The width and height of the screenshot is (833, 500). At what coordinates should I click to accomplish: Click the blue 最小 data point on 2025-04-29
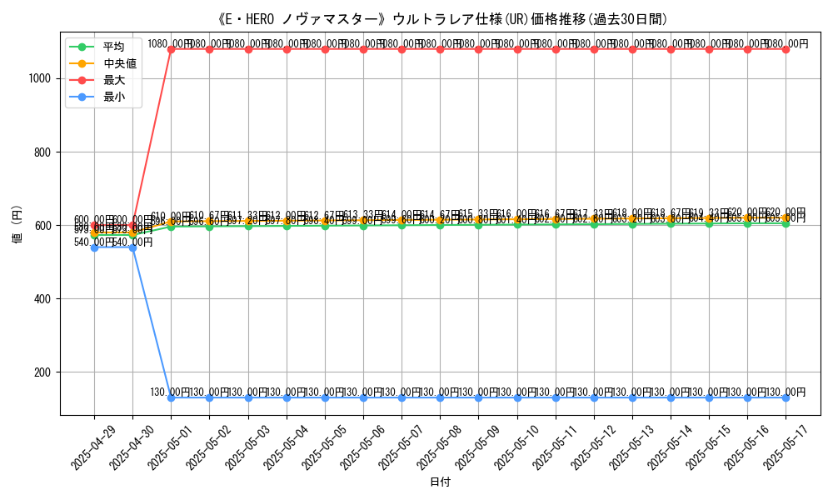point(95,247)
